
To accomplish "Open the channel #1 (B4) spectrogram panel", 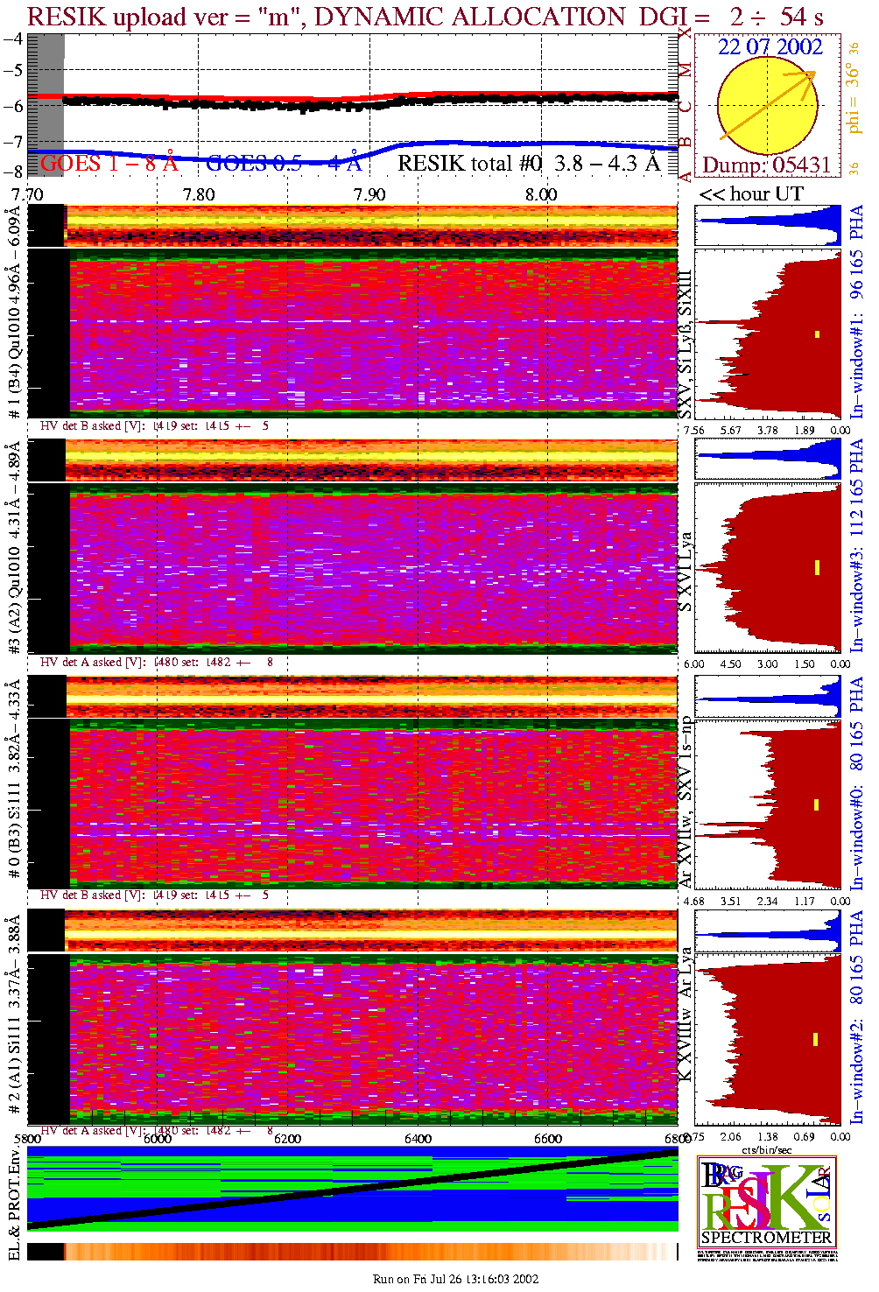I will click(353, 333).
